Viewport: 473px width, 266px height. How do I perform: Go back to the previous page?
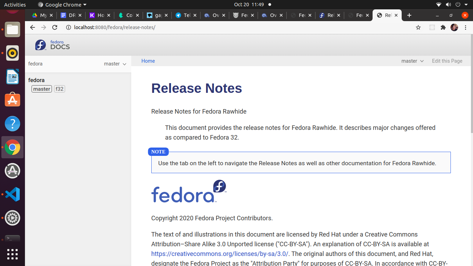tap(33, 27)
